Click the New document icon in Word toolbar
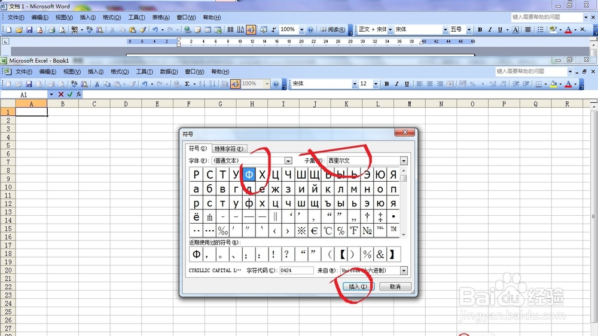 pyautogui.click(x=9, y=30)
